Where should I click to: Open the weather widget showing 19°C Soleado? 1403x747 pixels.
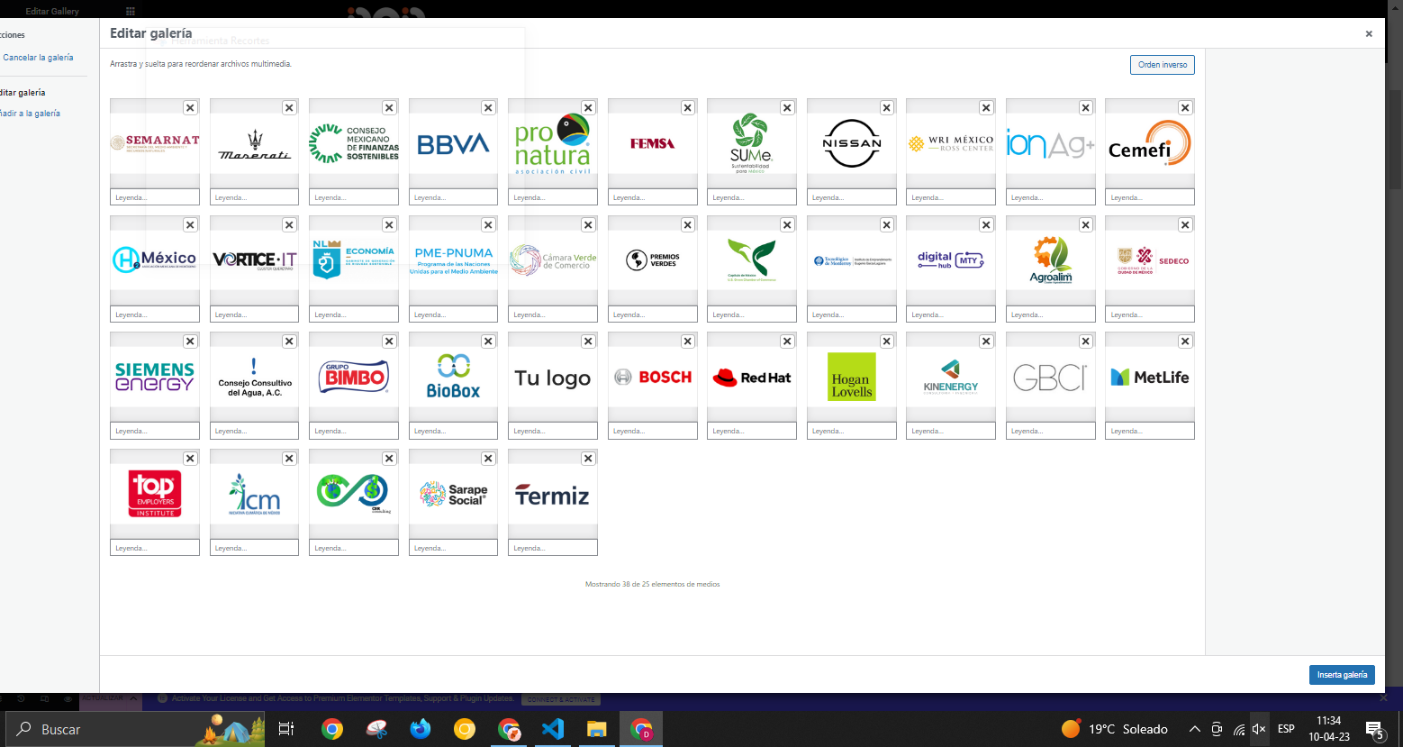1115,729
